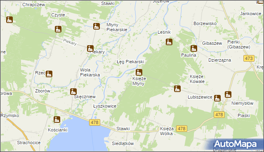Viewport: 264px width, 152px height.
Task: Click the Stawki label at the top of the map
Action: click(108, 3)
